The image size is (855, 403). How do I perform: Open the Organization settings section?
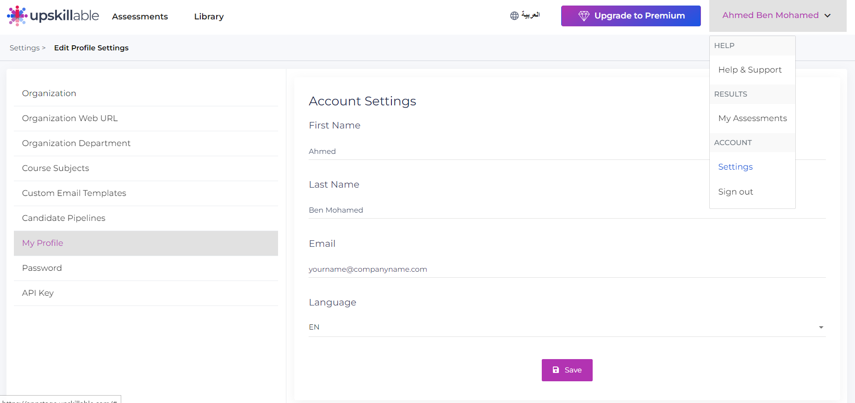coord(146,94)
